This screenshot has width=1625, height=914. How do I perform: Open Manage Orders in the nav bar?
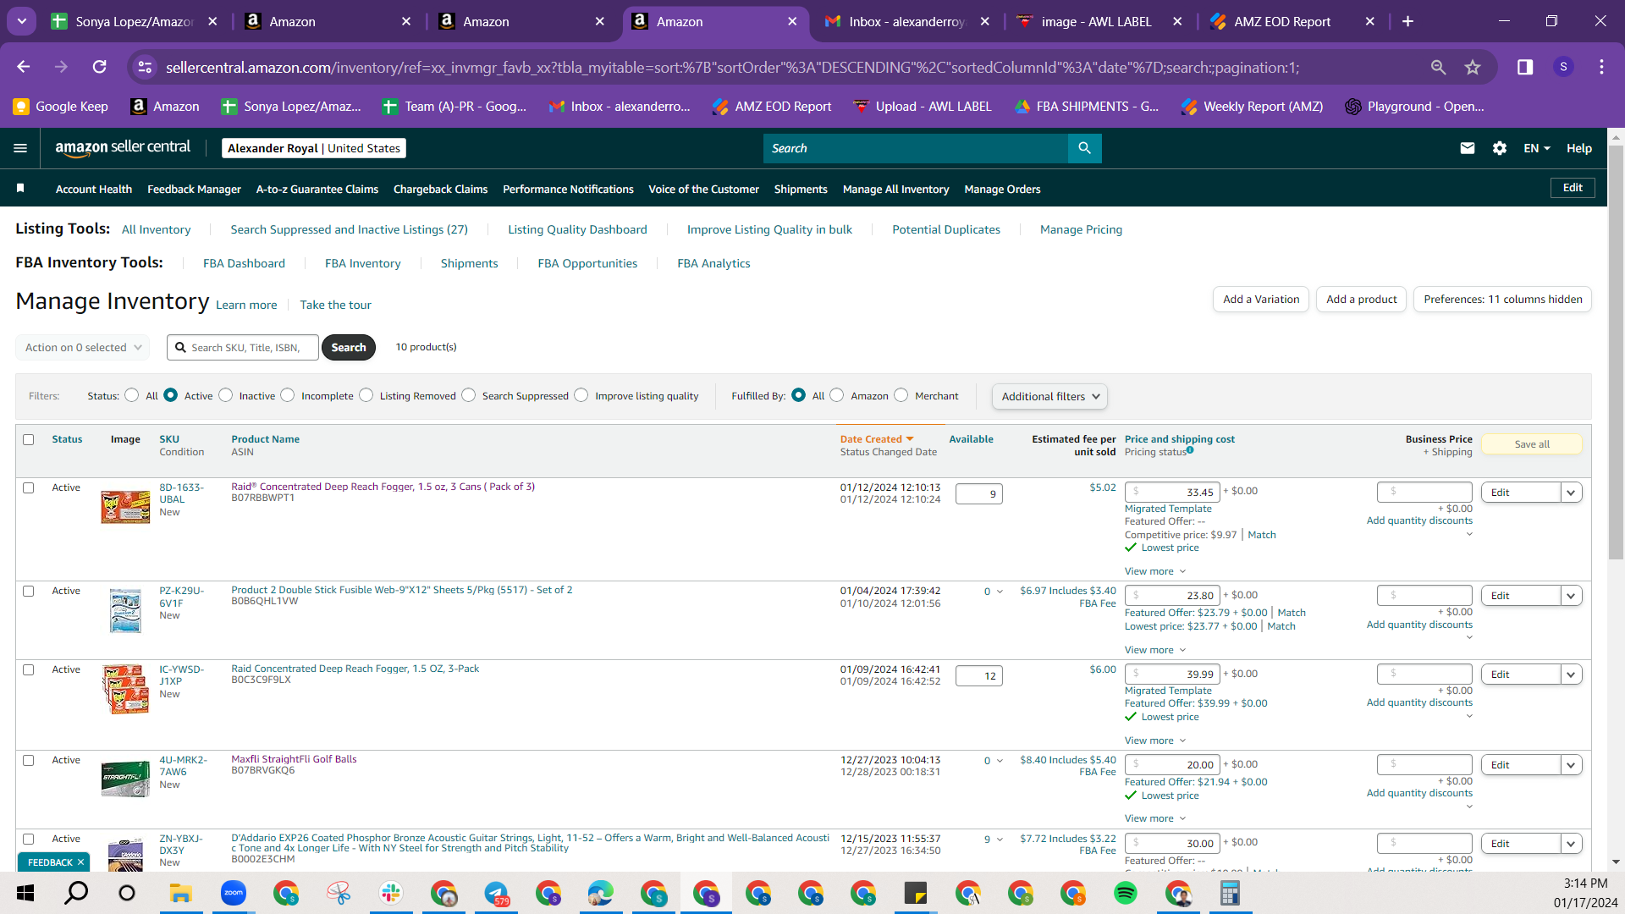[1002, 189]
